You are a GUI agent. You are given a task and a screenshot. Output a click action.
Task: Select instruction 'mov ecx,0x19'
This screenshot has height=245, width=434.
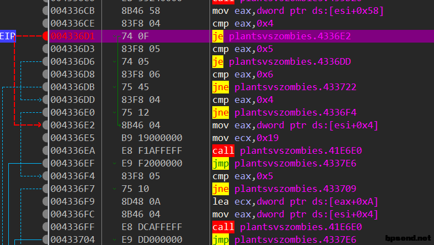tap(246, 138)
